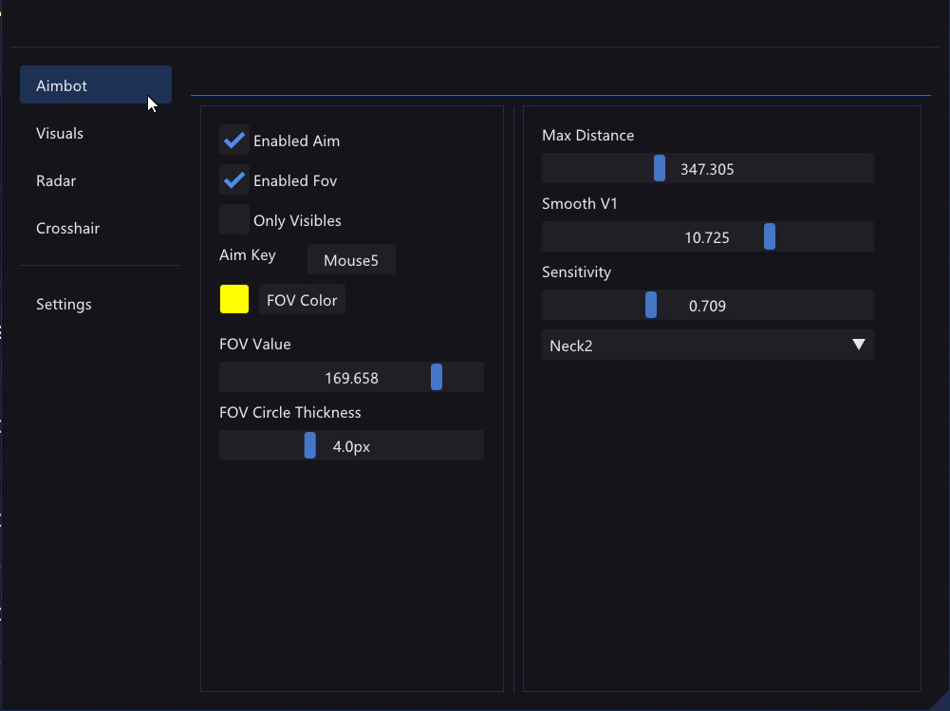Click the FOV Color button
This screenshot has width=950, height=711.
302,299
